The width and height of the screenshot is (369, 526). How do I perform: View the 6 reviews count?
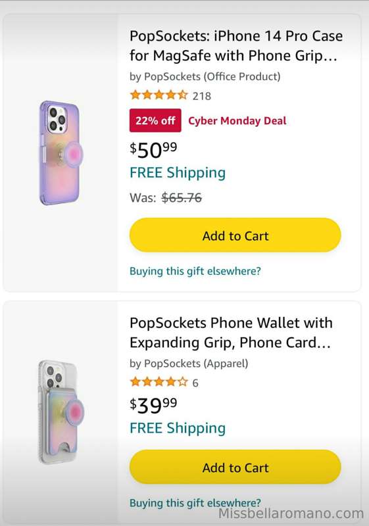pyautogui.click(x=195, y=383)
